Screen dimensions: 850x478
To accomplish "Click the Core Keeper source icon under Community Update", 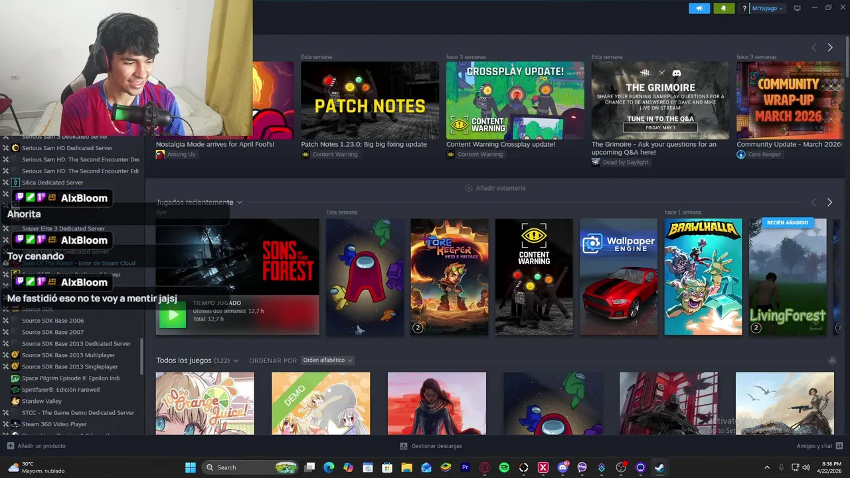I will pos(741,154).
